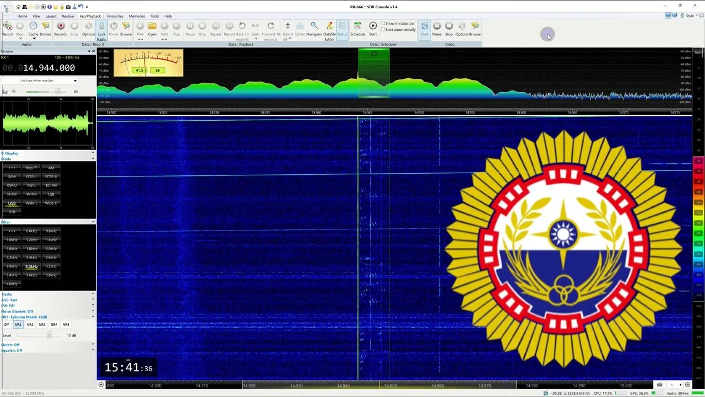The height and width of the screenshot is (397, 705).
Task: Select NR2 noise reduction mode
Action: pyautogui.click(x=30, y=325)
